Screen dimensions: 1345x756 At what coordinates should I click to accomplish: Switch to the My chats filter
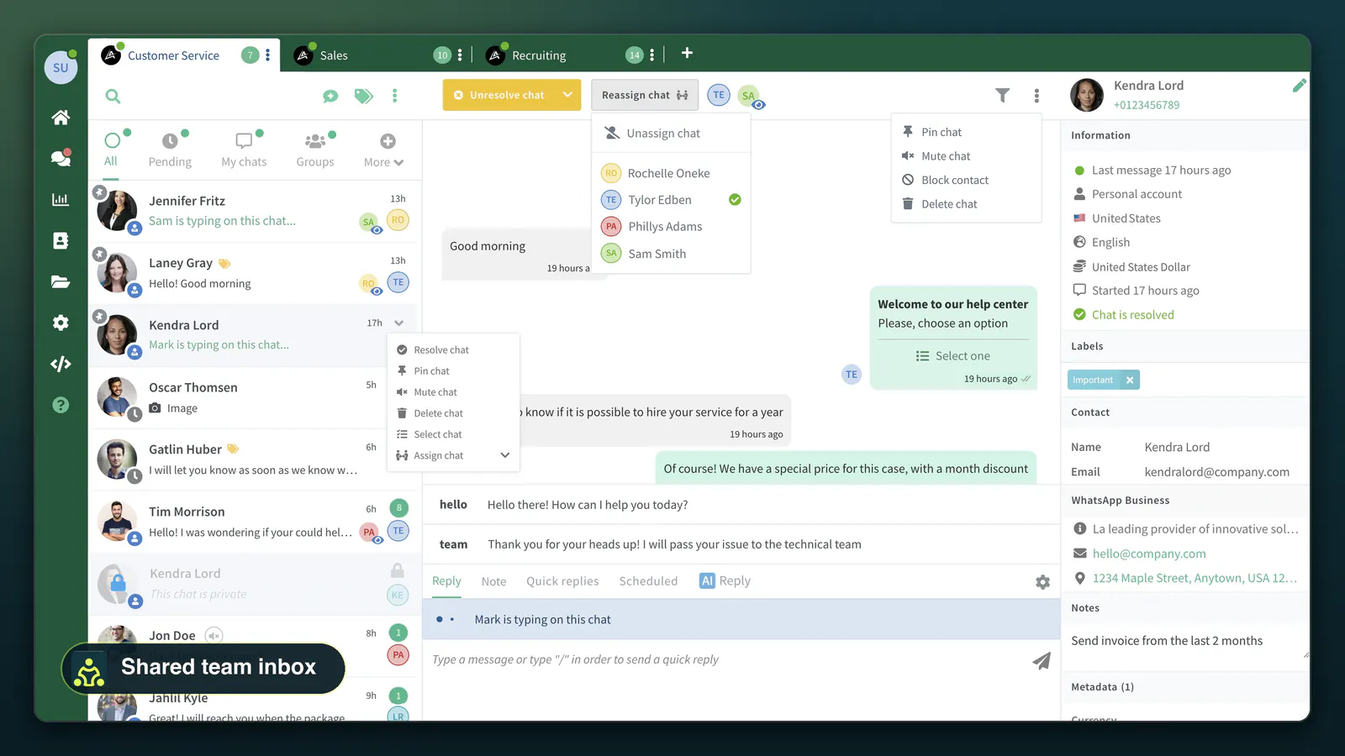(x=244, y=151)
